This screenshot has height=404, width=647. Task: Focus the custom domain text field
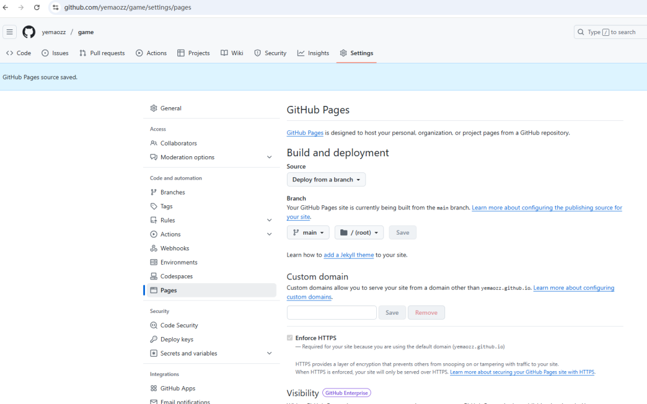[x=332, y=312]
